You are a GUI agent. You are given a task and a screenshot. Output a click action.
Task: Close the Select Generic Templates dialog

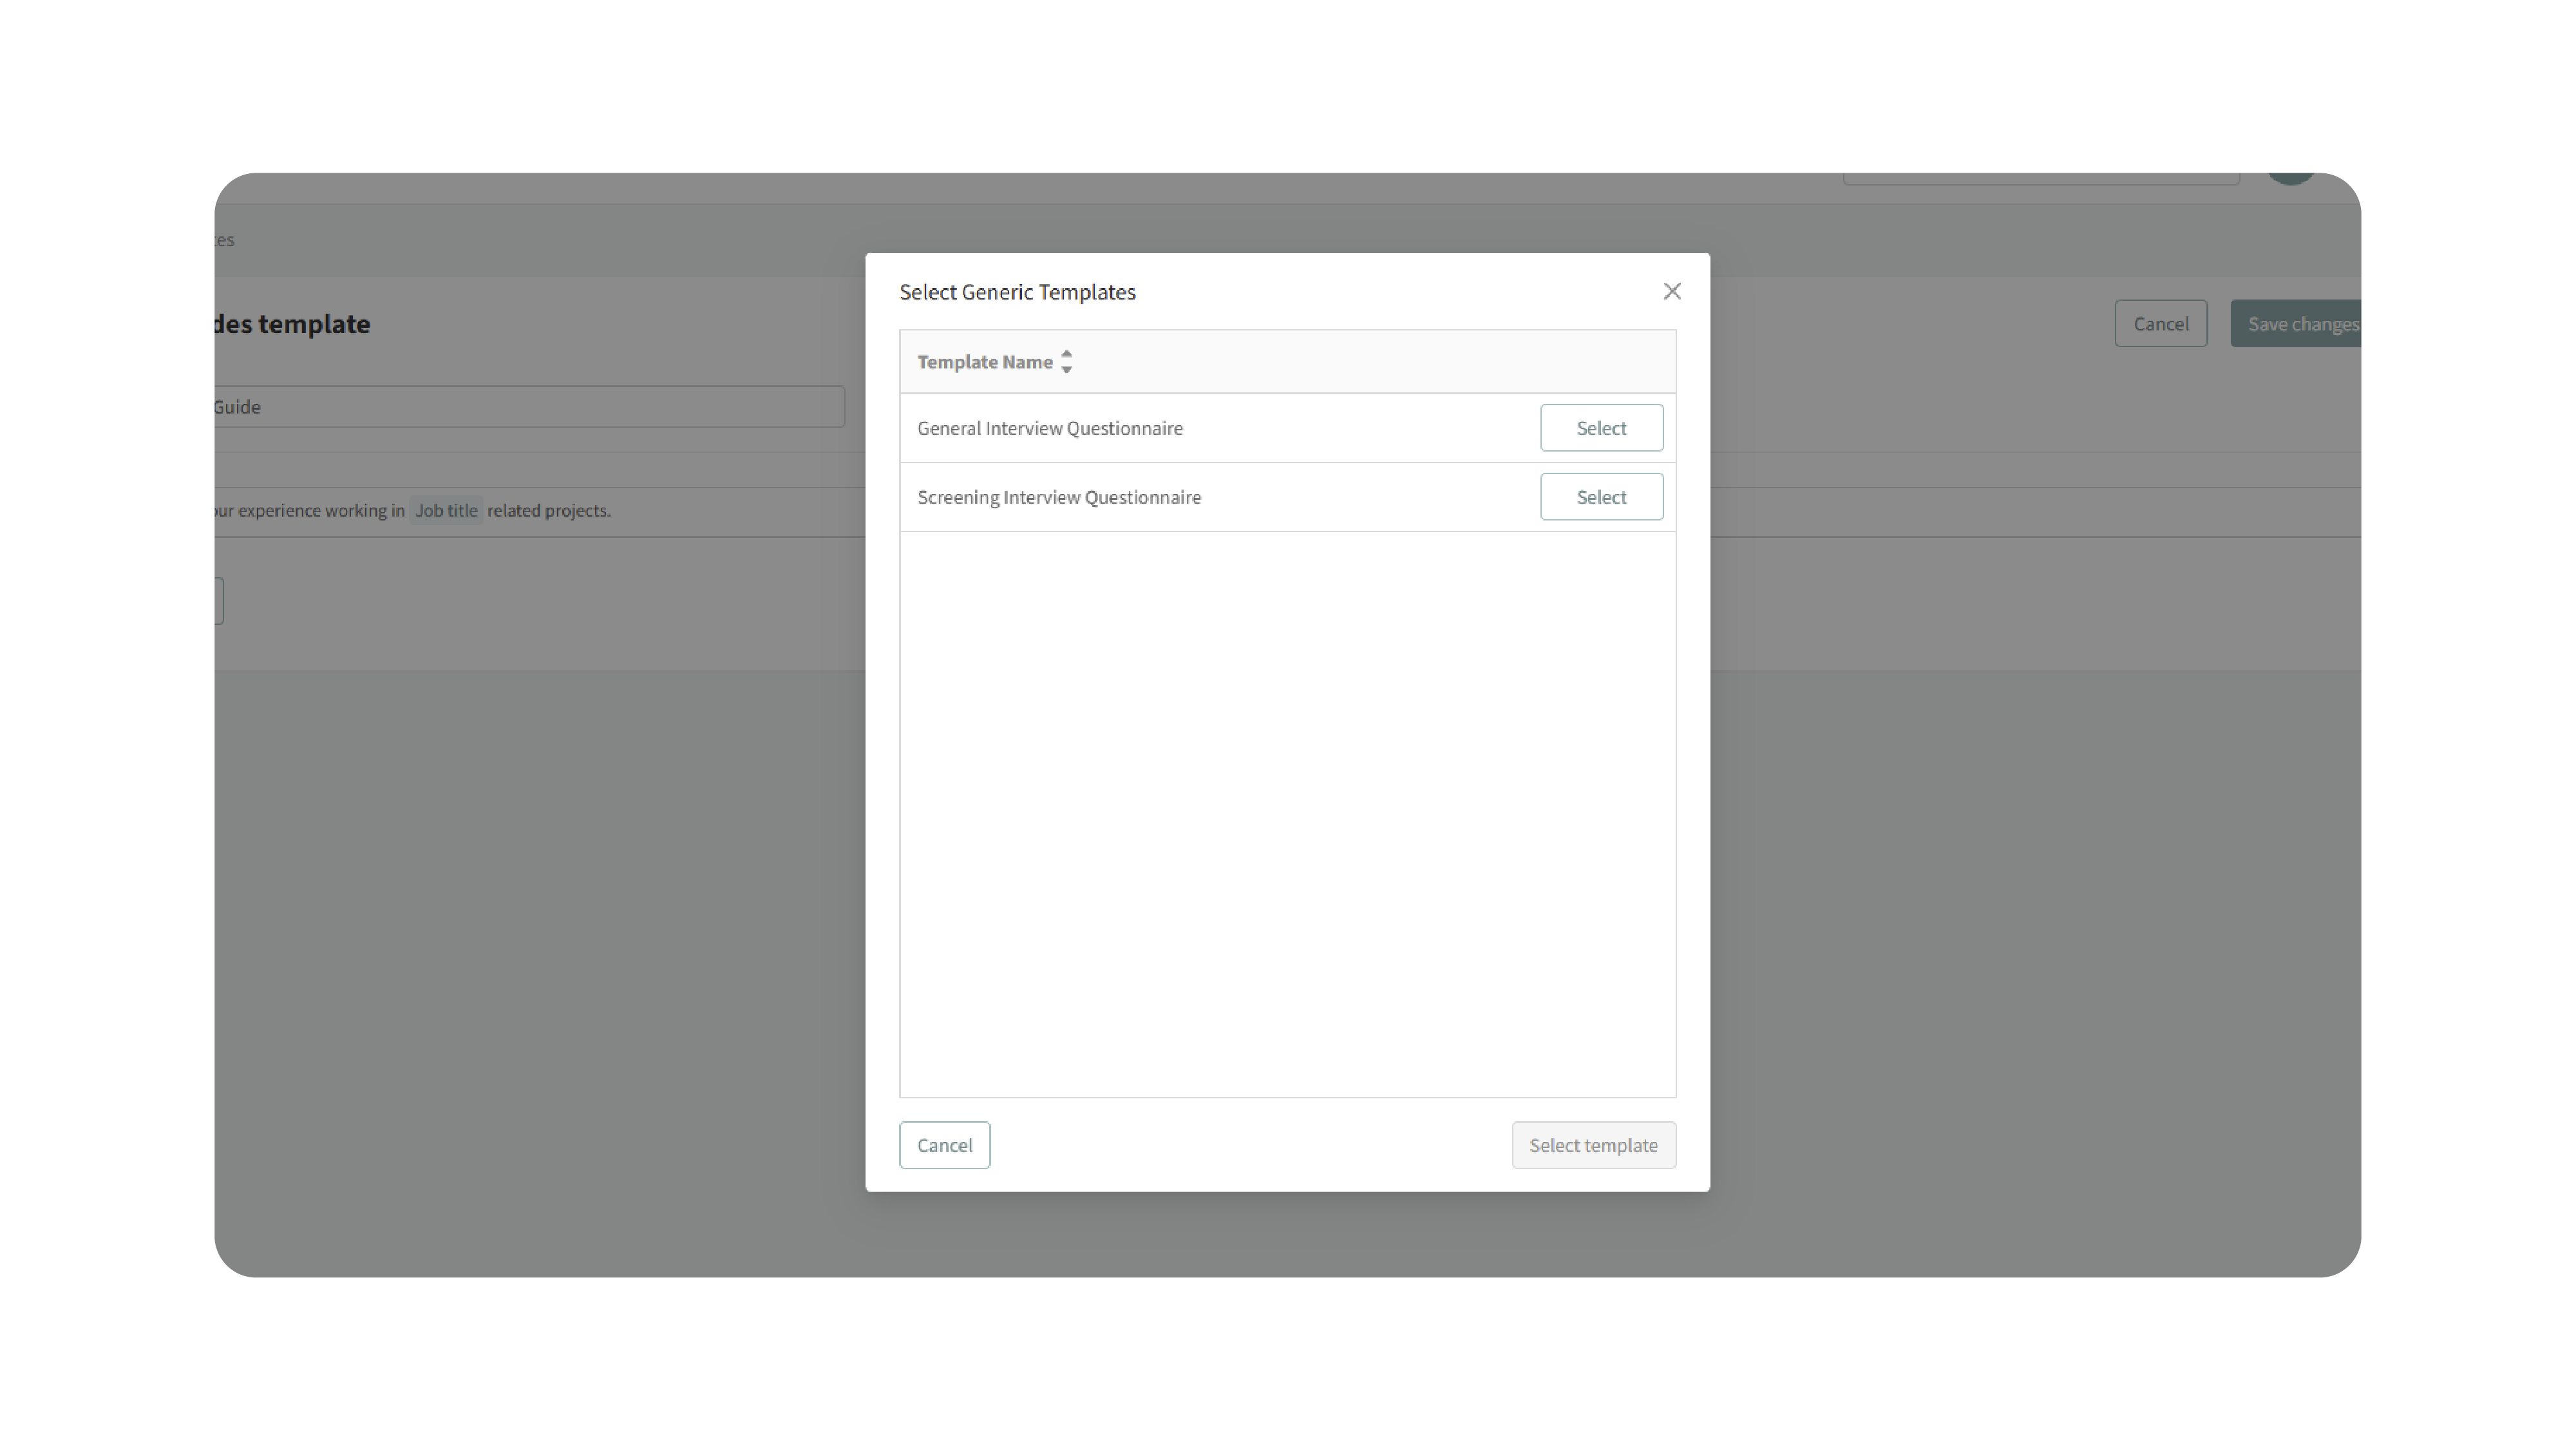click(x=1671, y=291)
